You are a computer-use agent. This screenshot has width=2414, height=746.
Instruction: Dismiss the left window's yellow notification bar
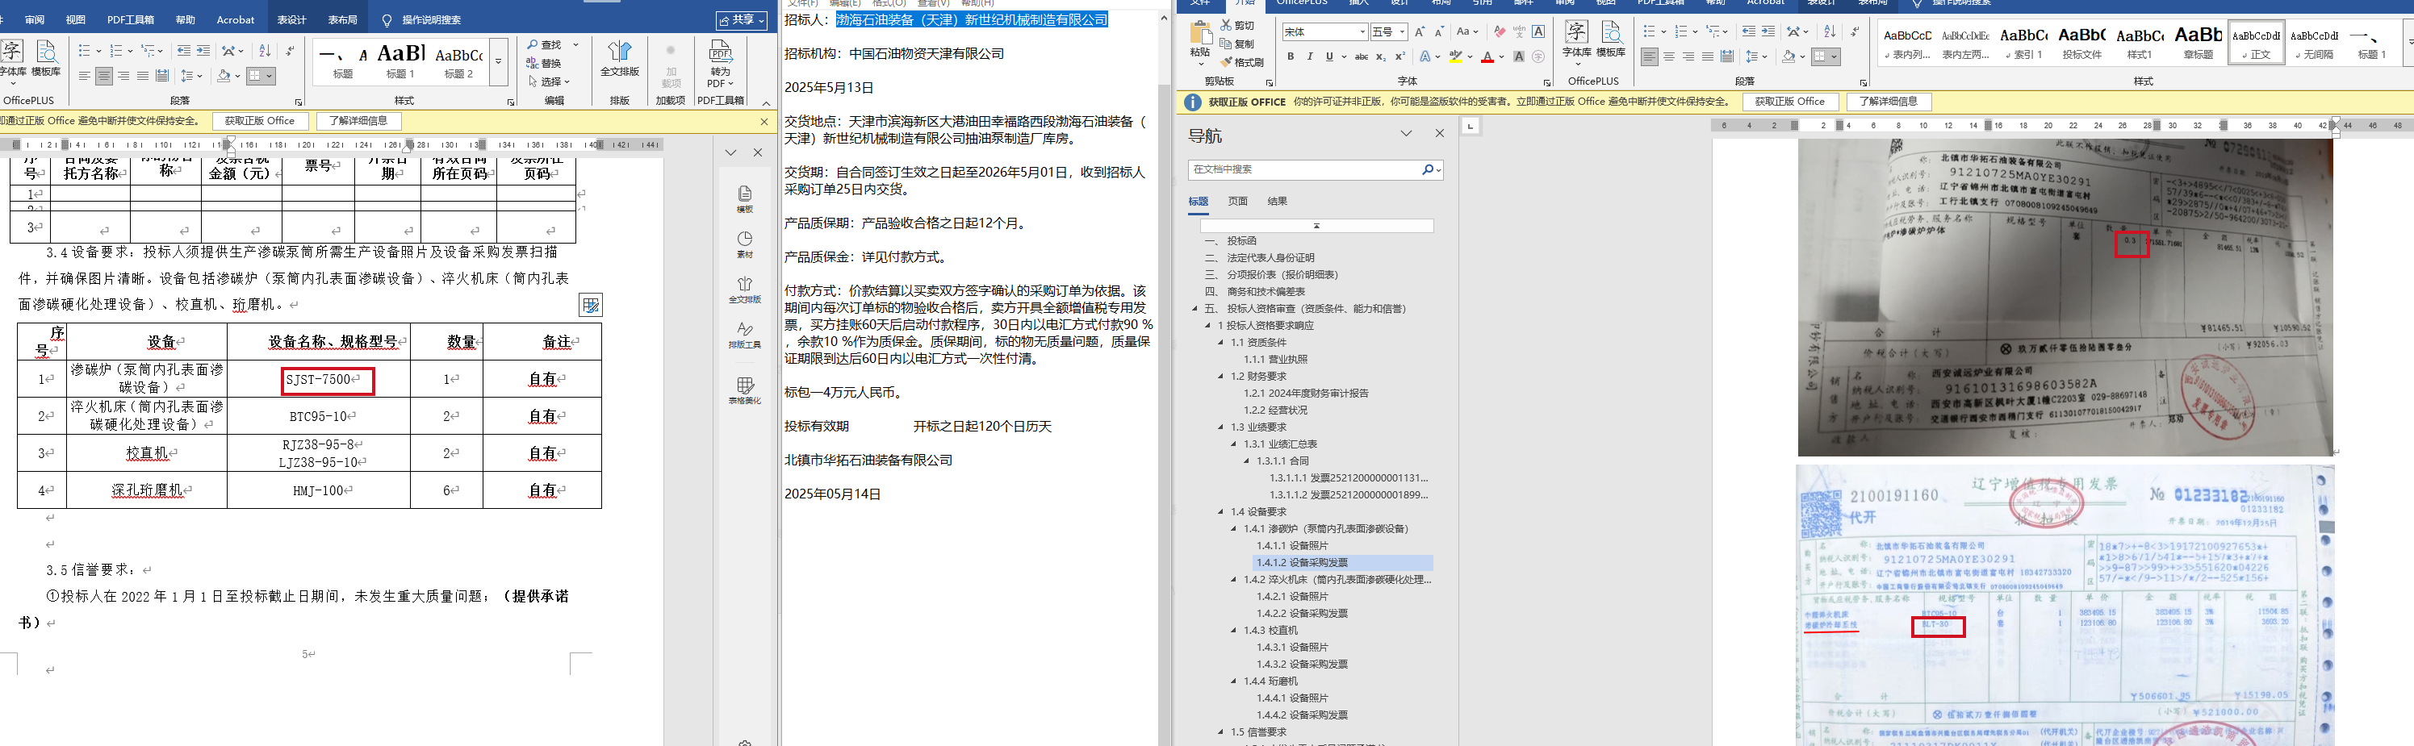click(764, 122)
